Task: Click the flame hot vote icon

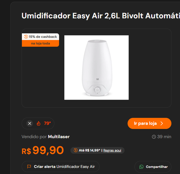Action: pyautogui.click(x=39, y=124)
